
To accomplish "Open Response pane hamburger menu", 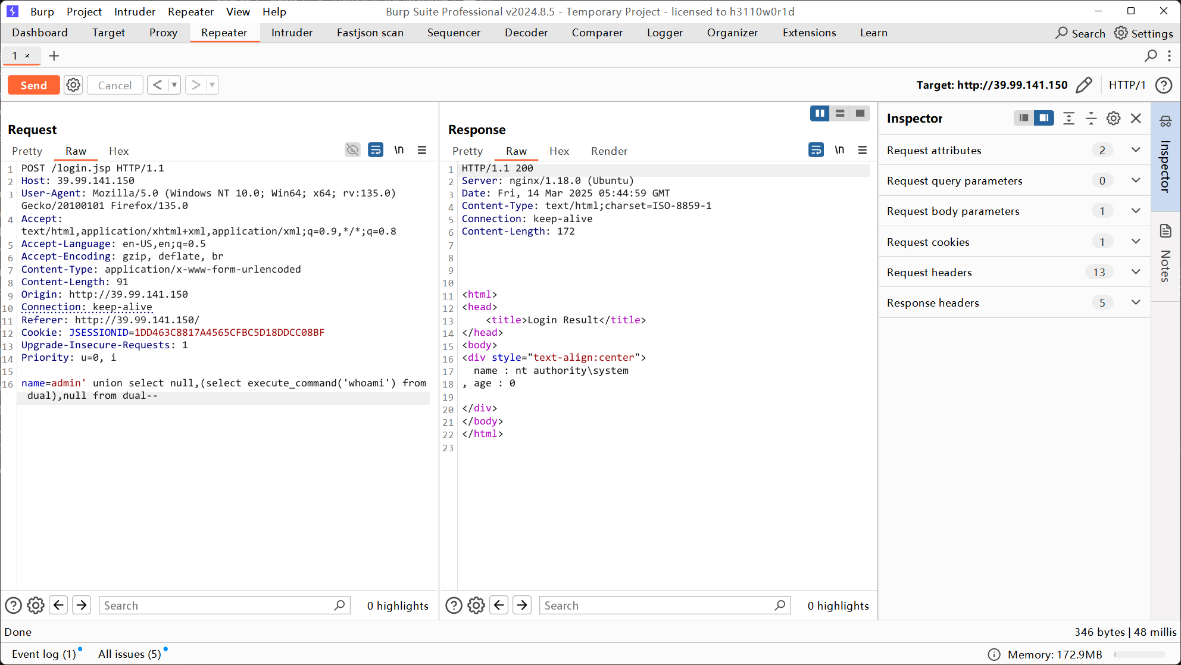I will [x=863, y=150].
